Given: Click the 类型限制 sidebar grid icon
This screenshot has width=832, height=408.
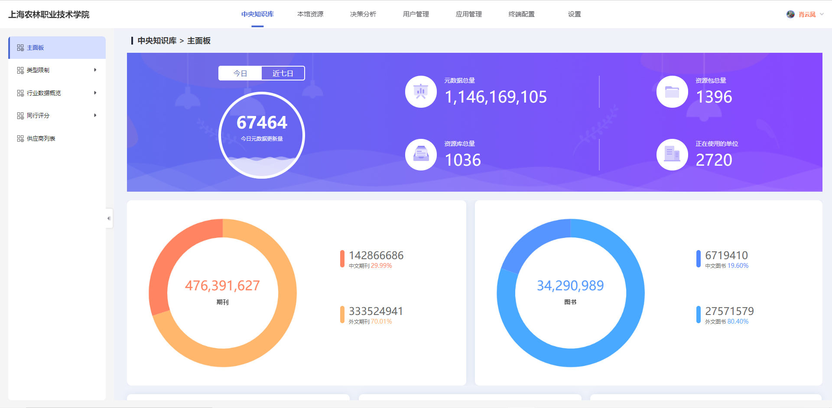Looking at the screenshot, I should click(20, 70).
